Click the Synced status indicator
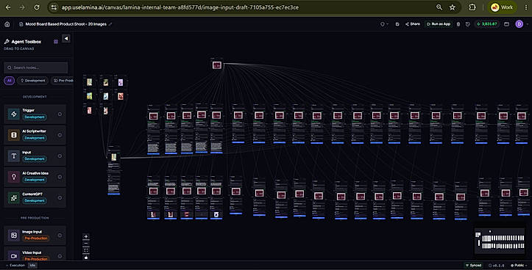The width and height of the screenshot is (532, 270). click(x=473, y=266)
